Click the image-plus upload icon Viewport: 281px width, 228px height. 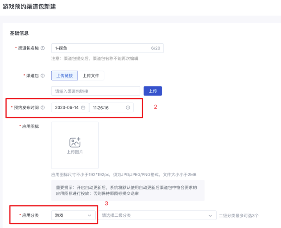click(x=75, y=142)
